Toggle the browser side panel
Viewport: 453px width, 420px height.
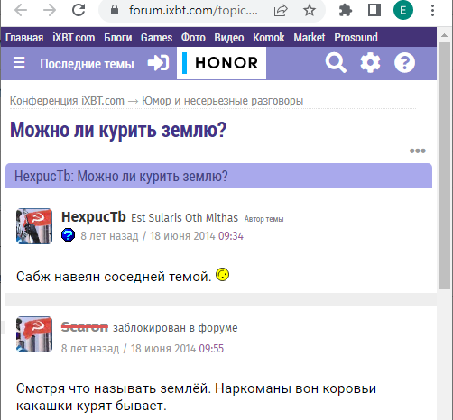pyautogui.click(x=374, y=11)
